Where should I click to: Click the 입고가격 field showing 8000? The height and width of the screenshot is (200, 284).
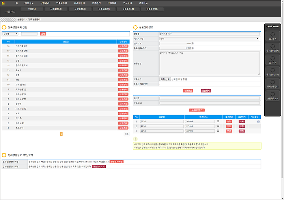(175, 43)
